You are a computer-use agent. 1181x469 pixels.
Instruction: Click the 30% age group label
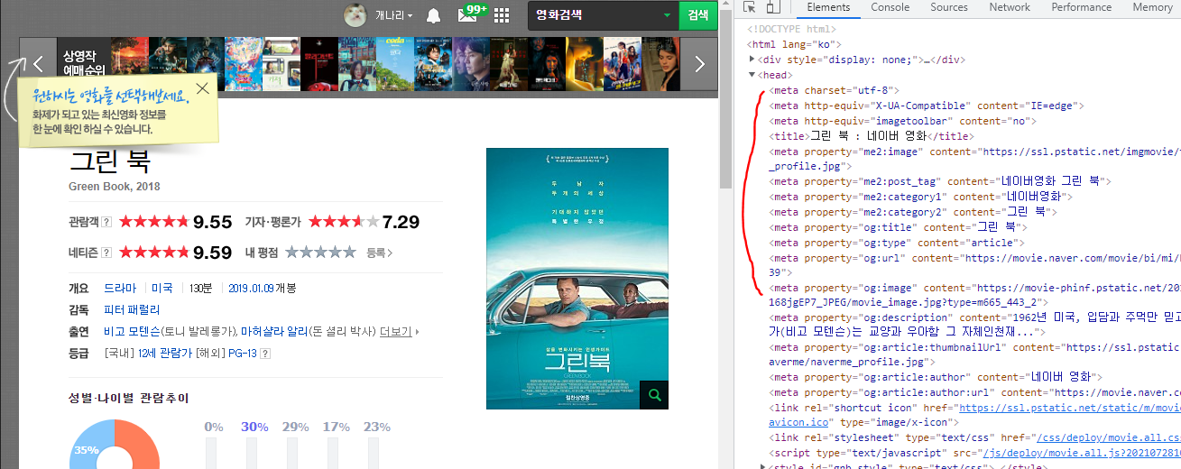254,427
